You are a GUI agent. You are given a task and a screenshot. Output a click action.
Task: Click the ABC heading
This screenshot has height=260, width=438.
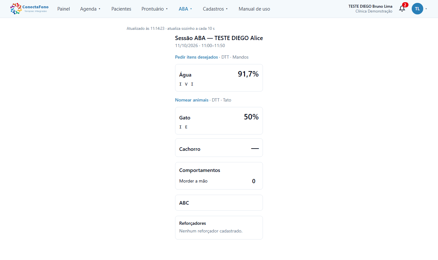[x=184, y=203]
